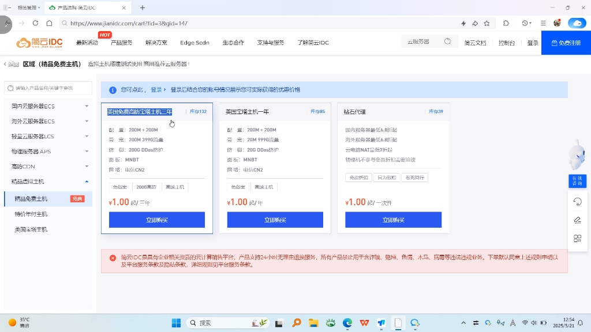This screenshot has width=591, height=332.
Task: Click the product name search field
Action: (48, 88)
